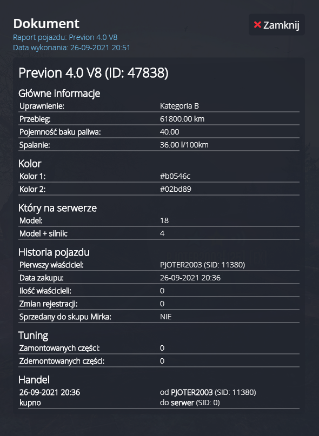Select the Sprzedany do skupu Mirka row
Image resolution: width=319 pixels, height=436 pixels.
[159, 317]
